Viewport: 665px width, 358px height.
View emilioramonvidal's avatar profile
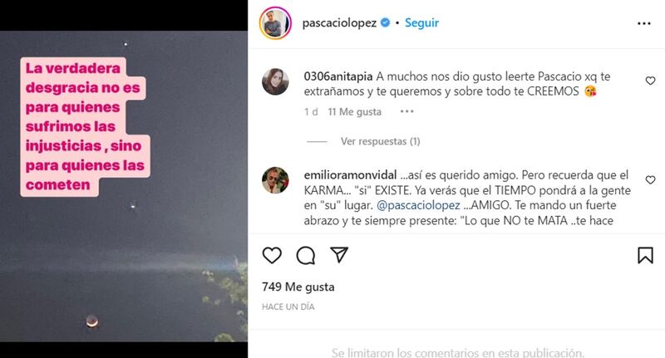point(275,180)
